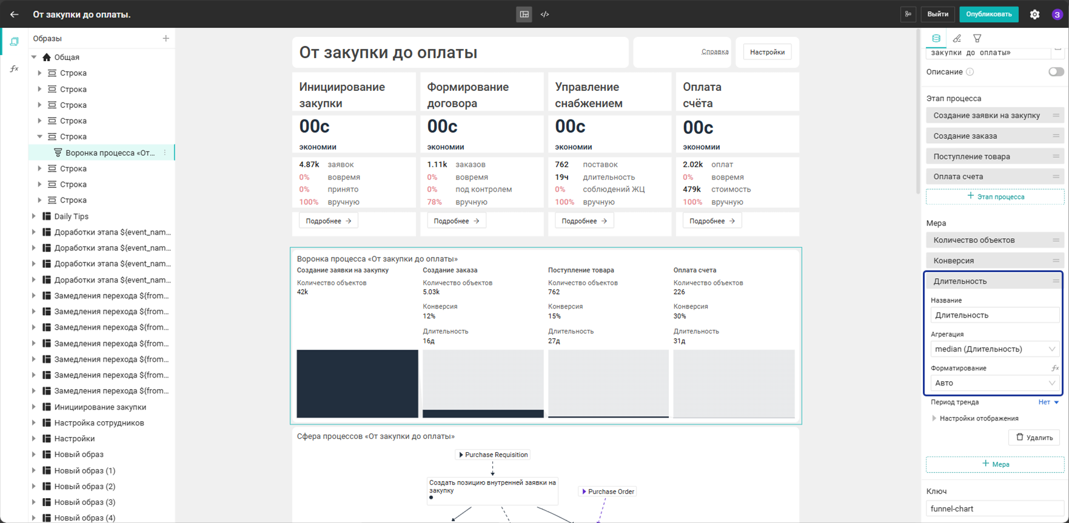Open the formulas fx sidebar icon
Screen dimensions: 1069x523
click(x=15, y=68)
